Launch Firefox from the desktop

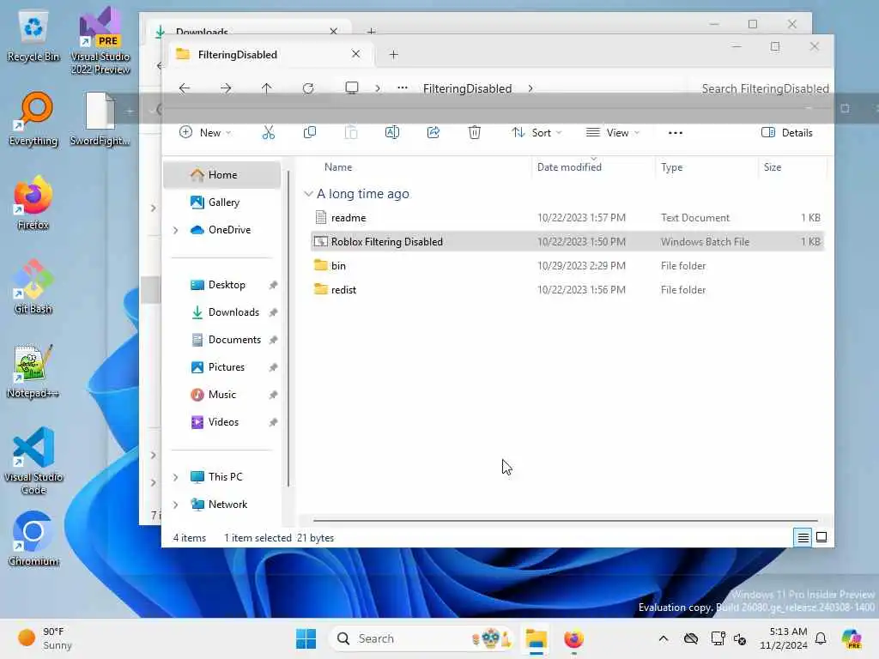[33, 203]
